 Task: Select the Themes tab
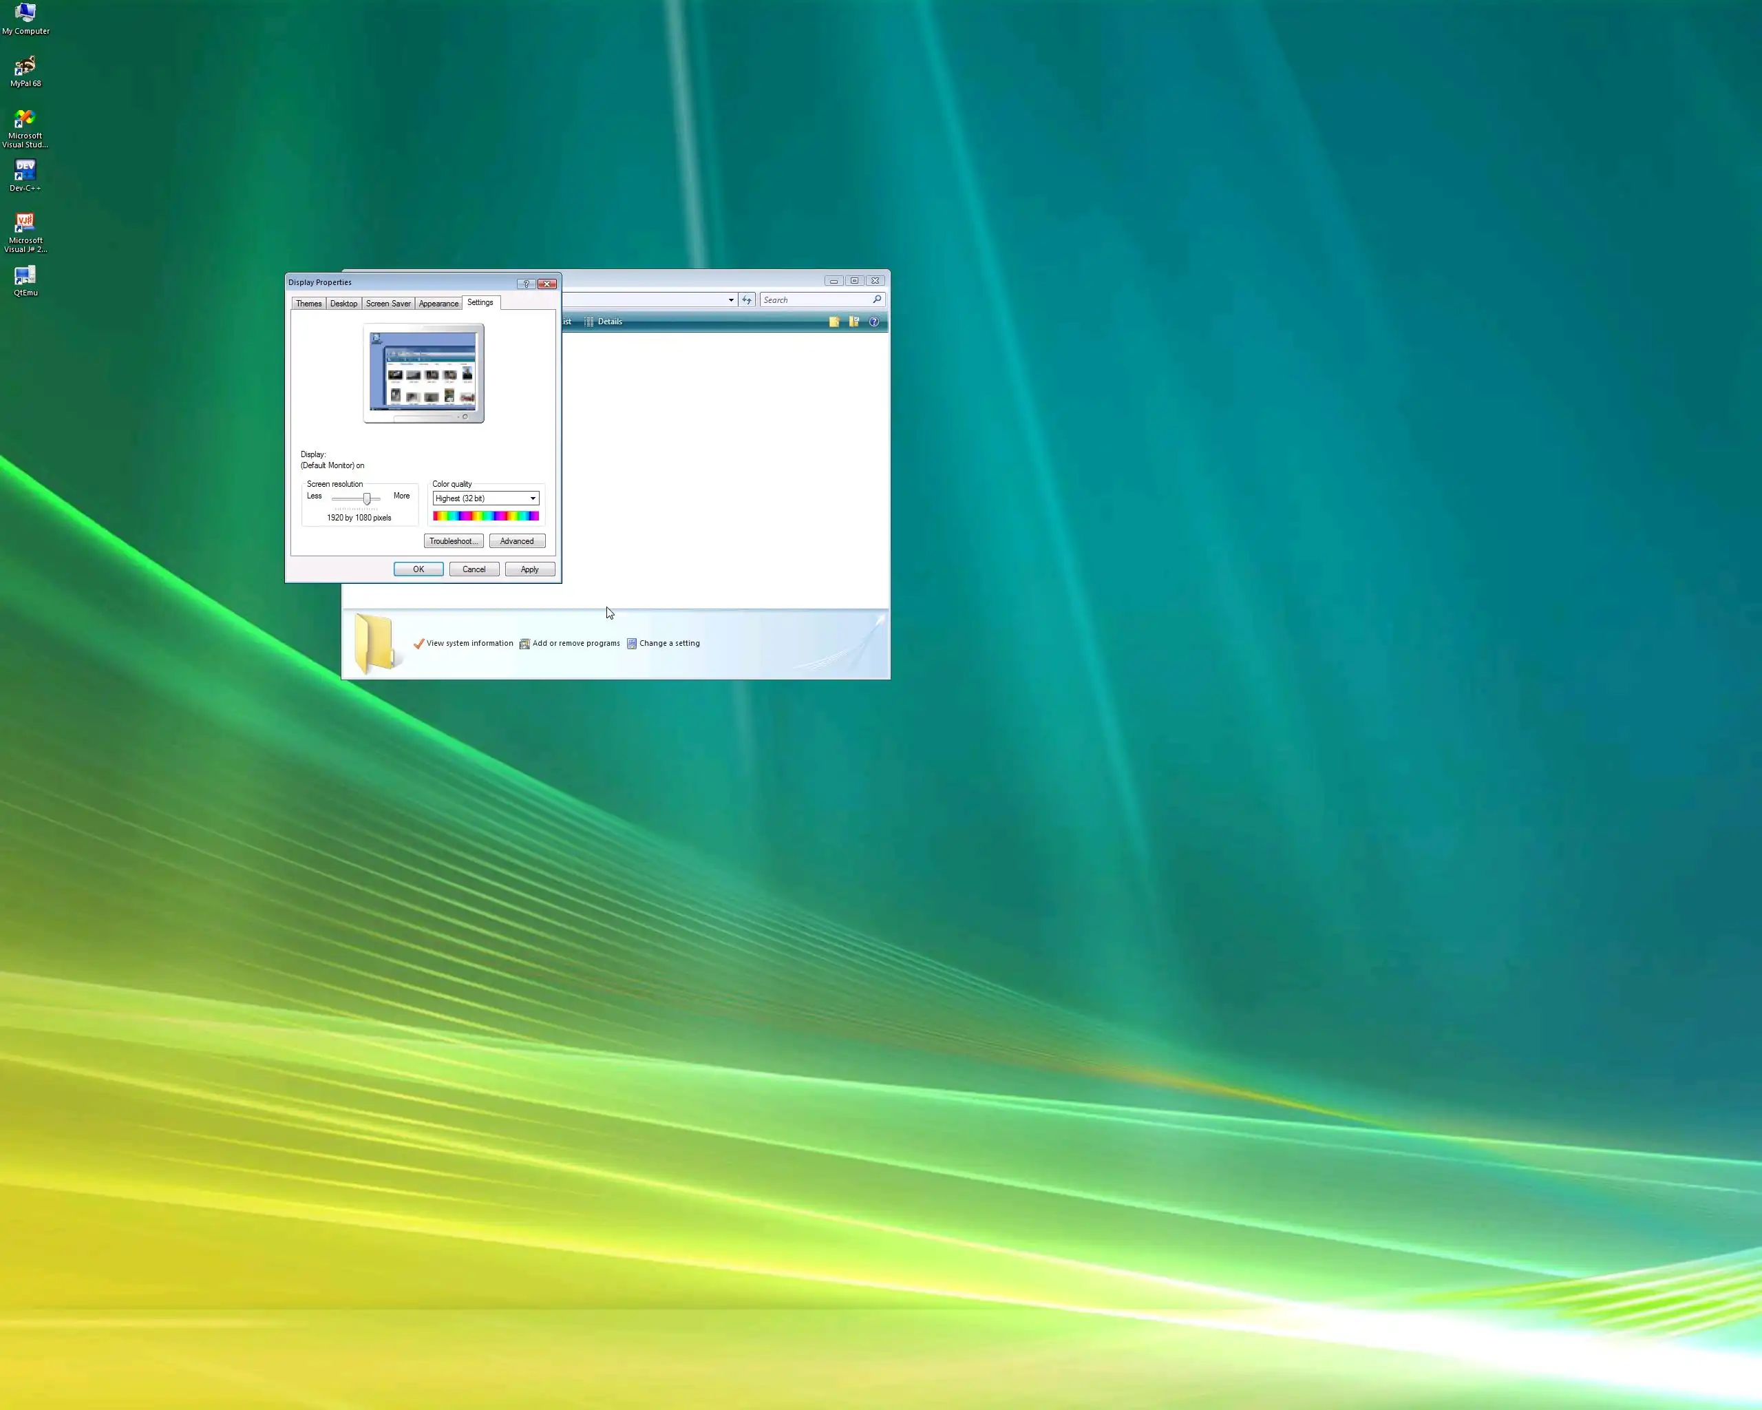[x=309, y=304]
